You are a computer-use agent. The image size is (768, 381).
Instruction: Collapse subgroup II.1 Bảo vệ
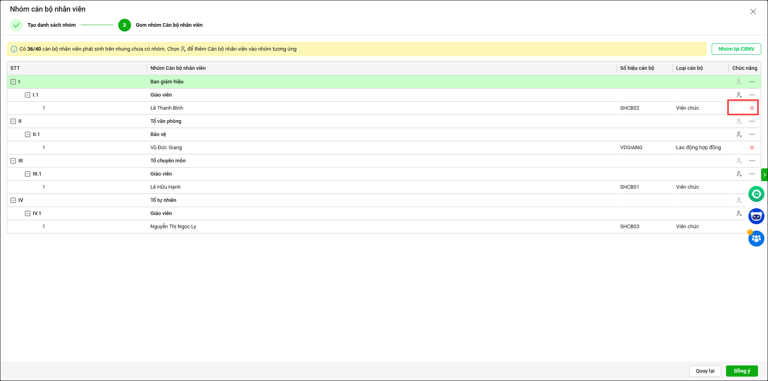[x=28, y=134]
